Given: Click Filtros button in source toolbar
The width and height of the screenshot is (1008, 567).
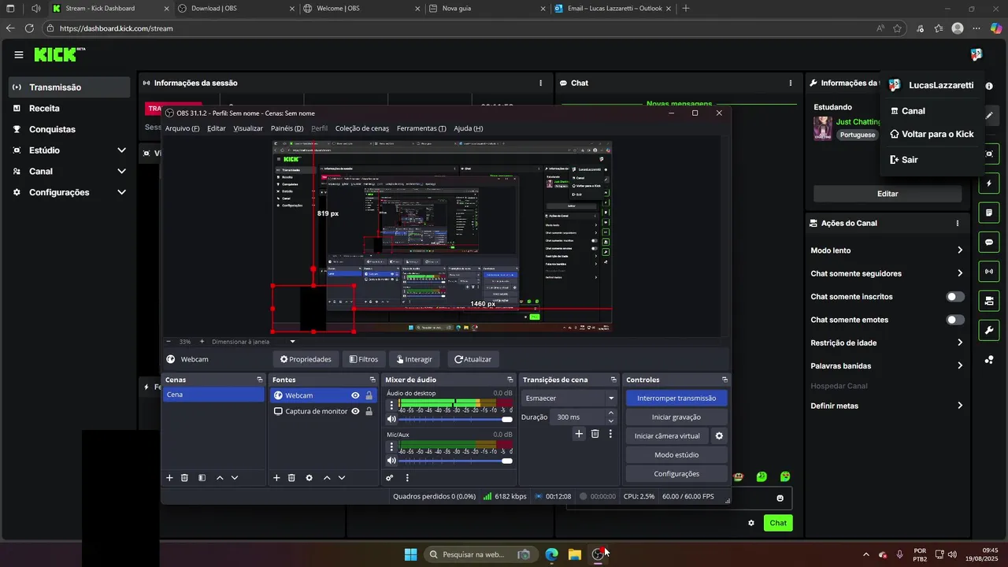Looking at the screenshot, I should [x=364, y=359].
